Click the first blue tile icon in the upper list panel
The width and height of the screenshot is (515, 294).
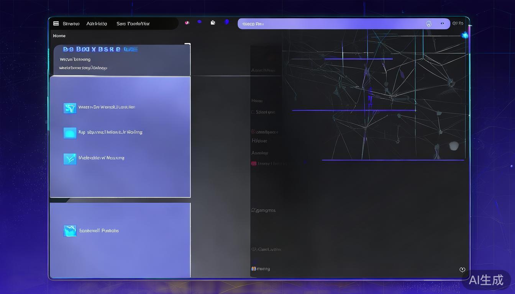(70, 108)
